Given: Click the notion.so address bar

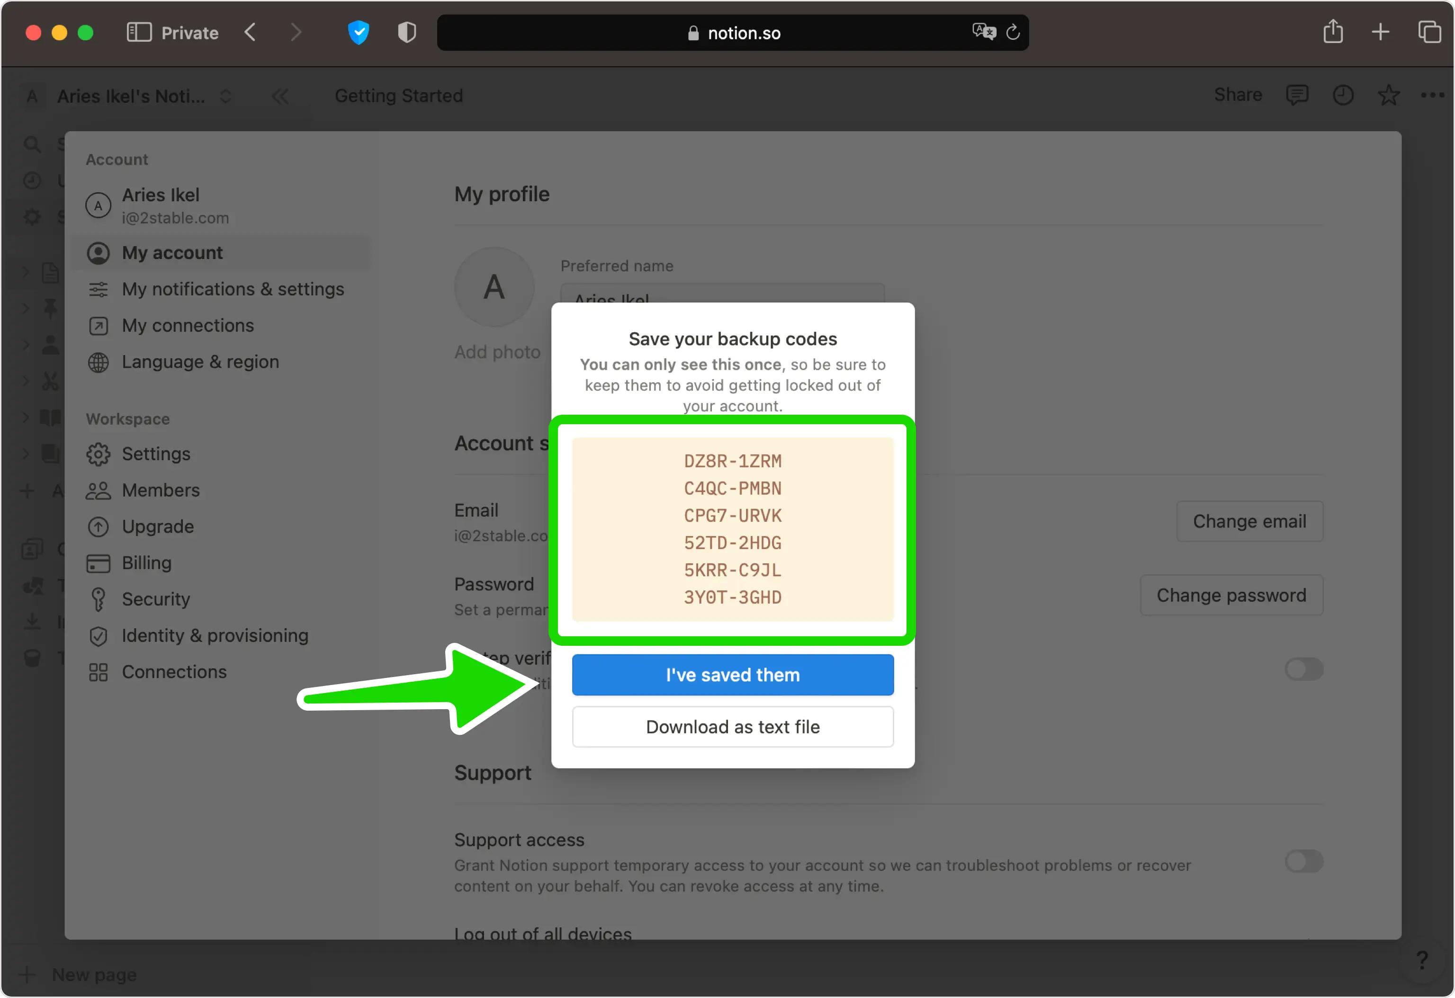Looking at the screenshot, I should pyautogui.click(x=733, y=33).
